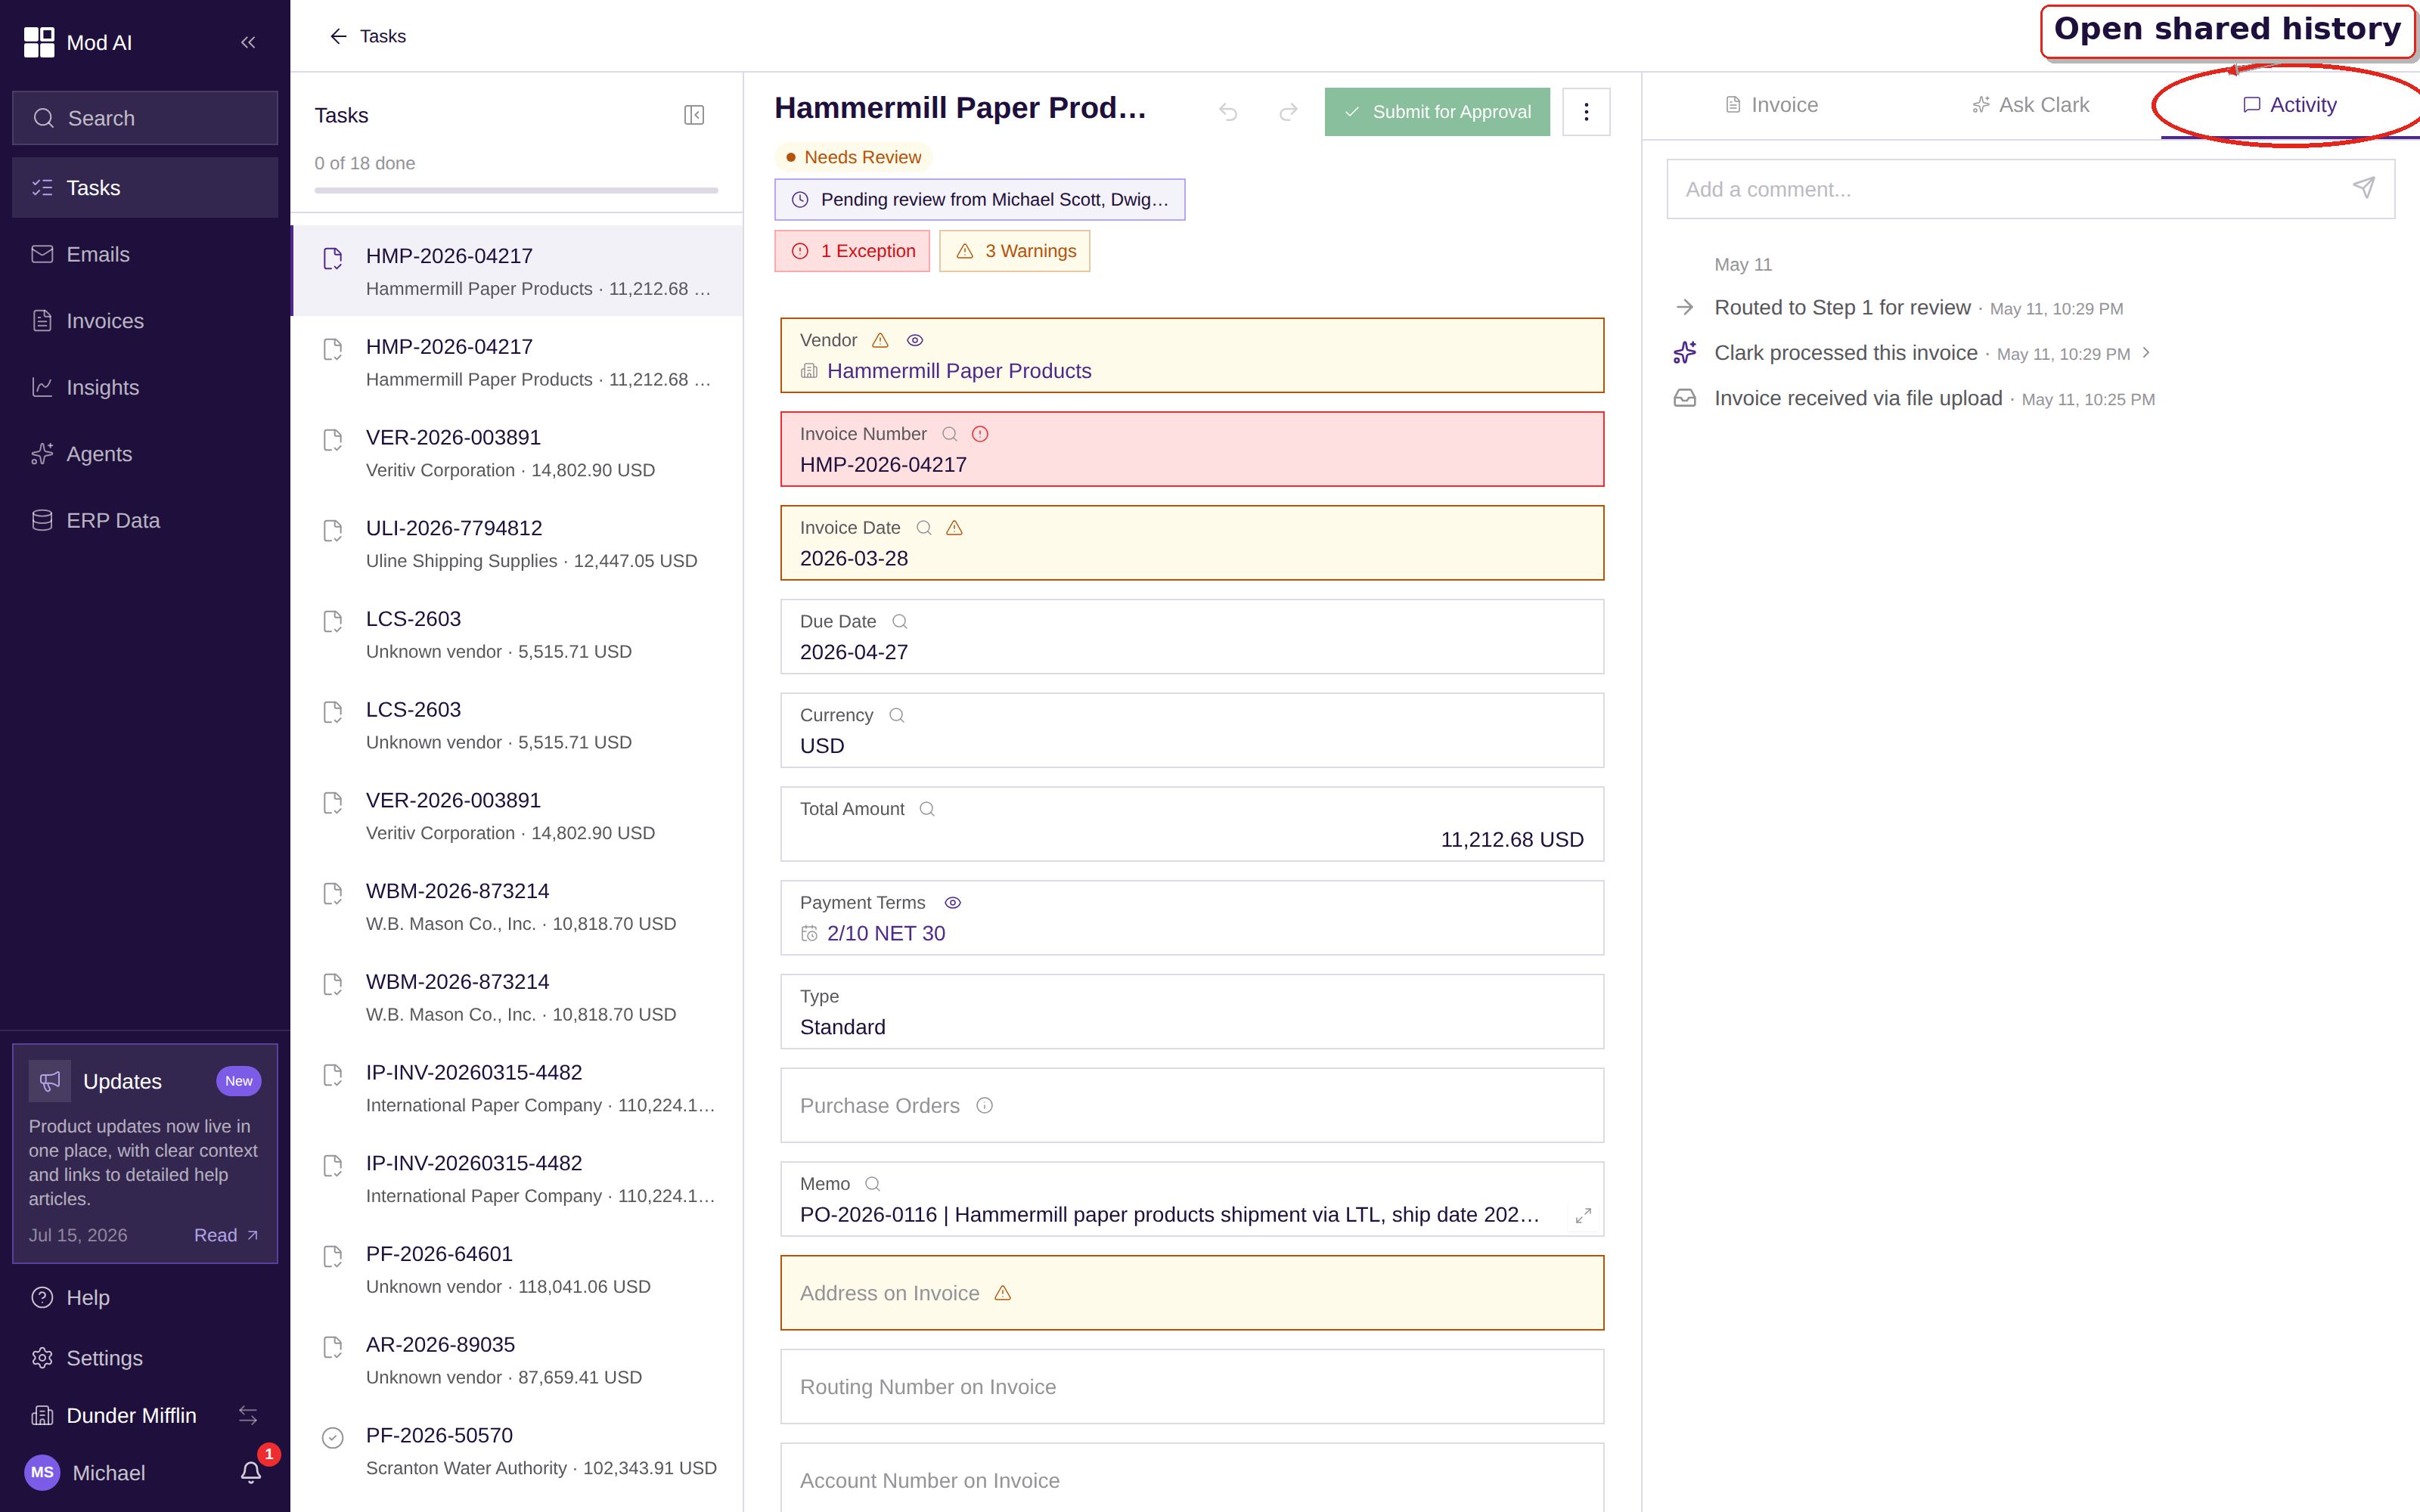
Task: Click the Dunder Mifflin switch organization icon
Action: (x=248, y=1416)
